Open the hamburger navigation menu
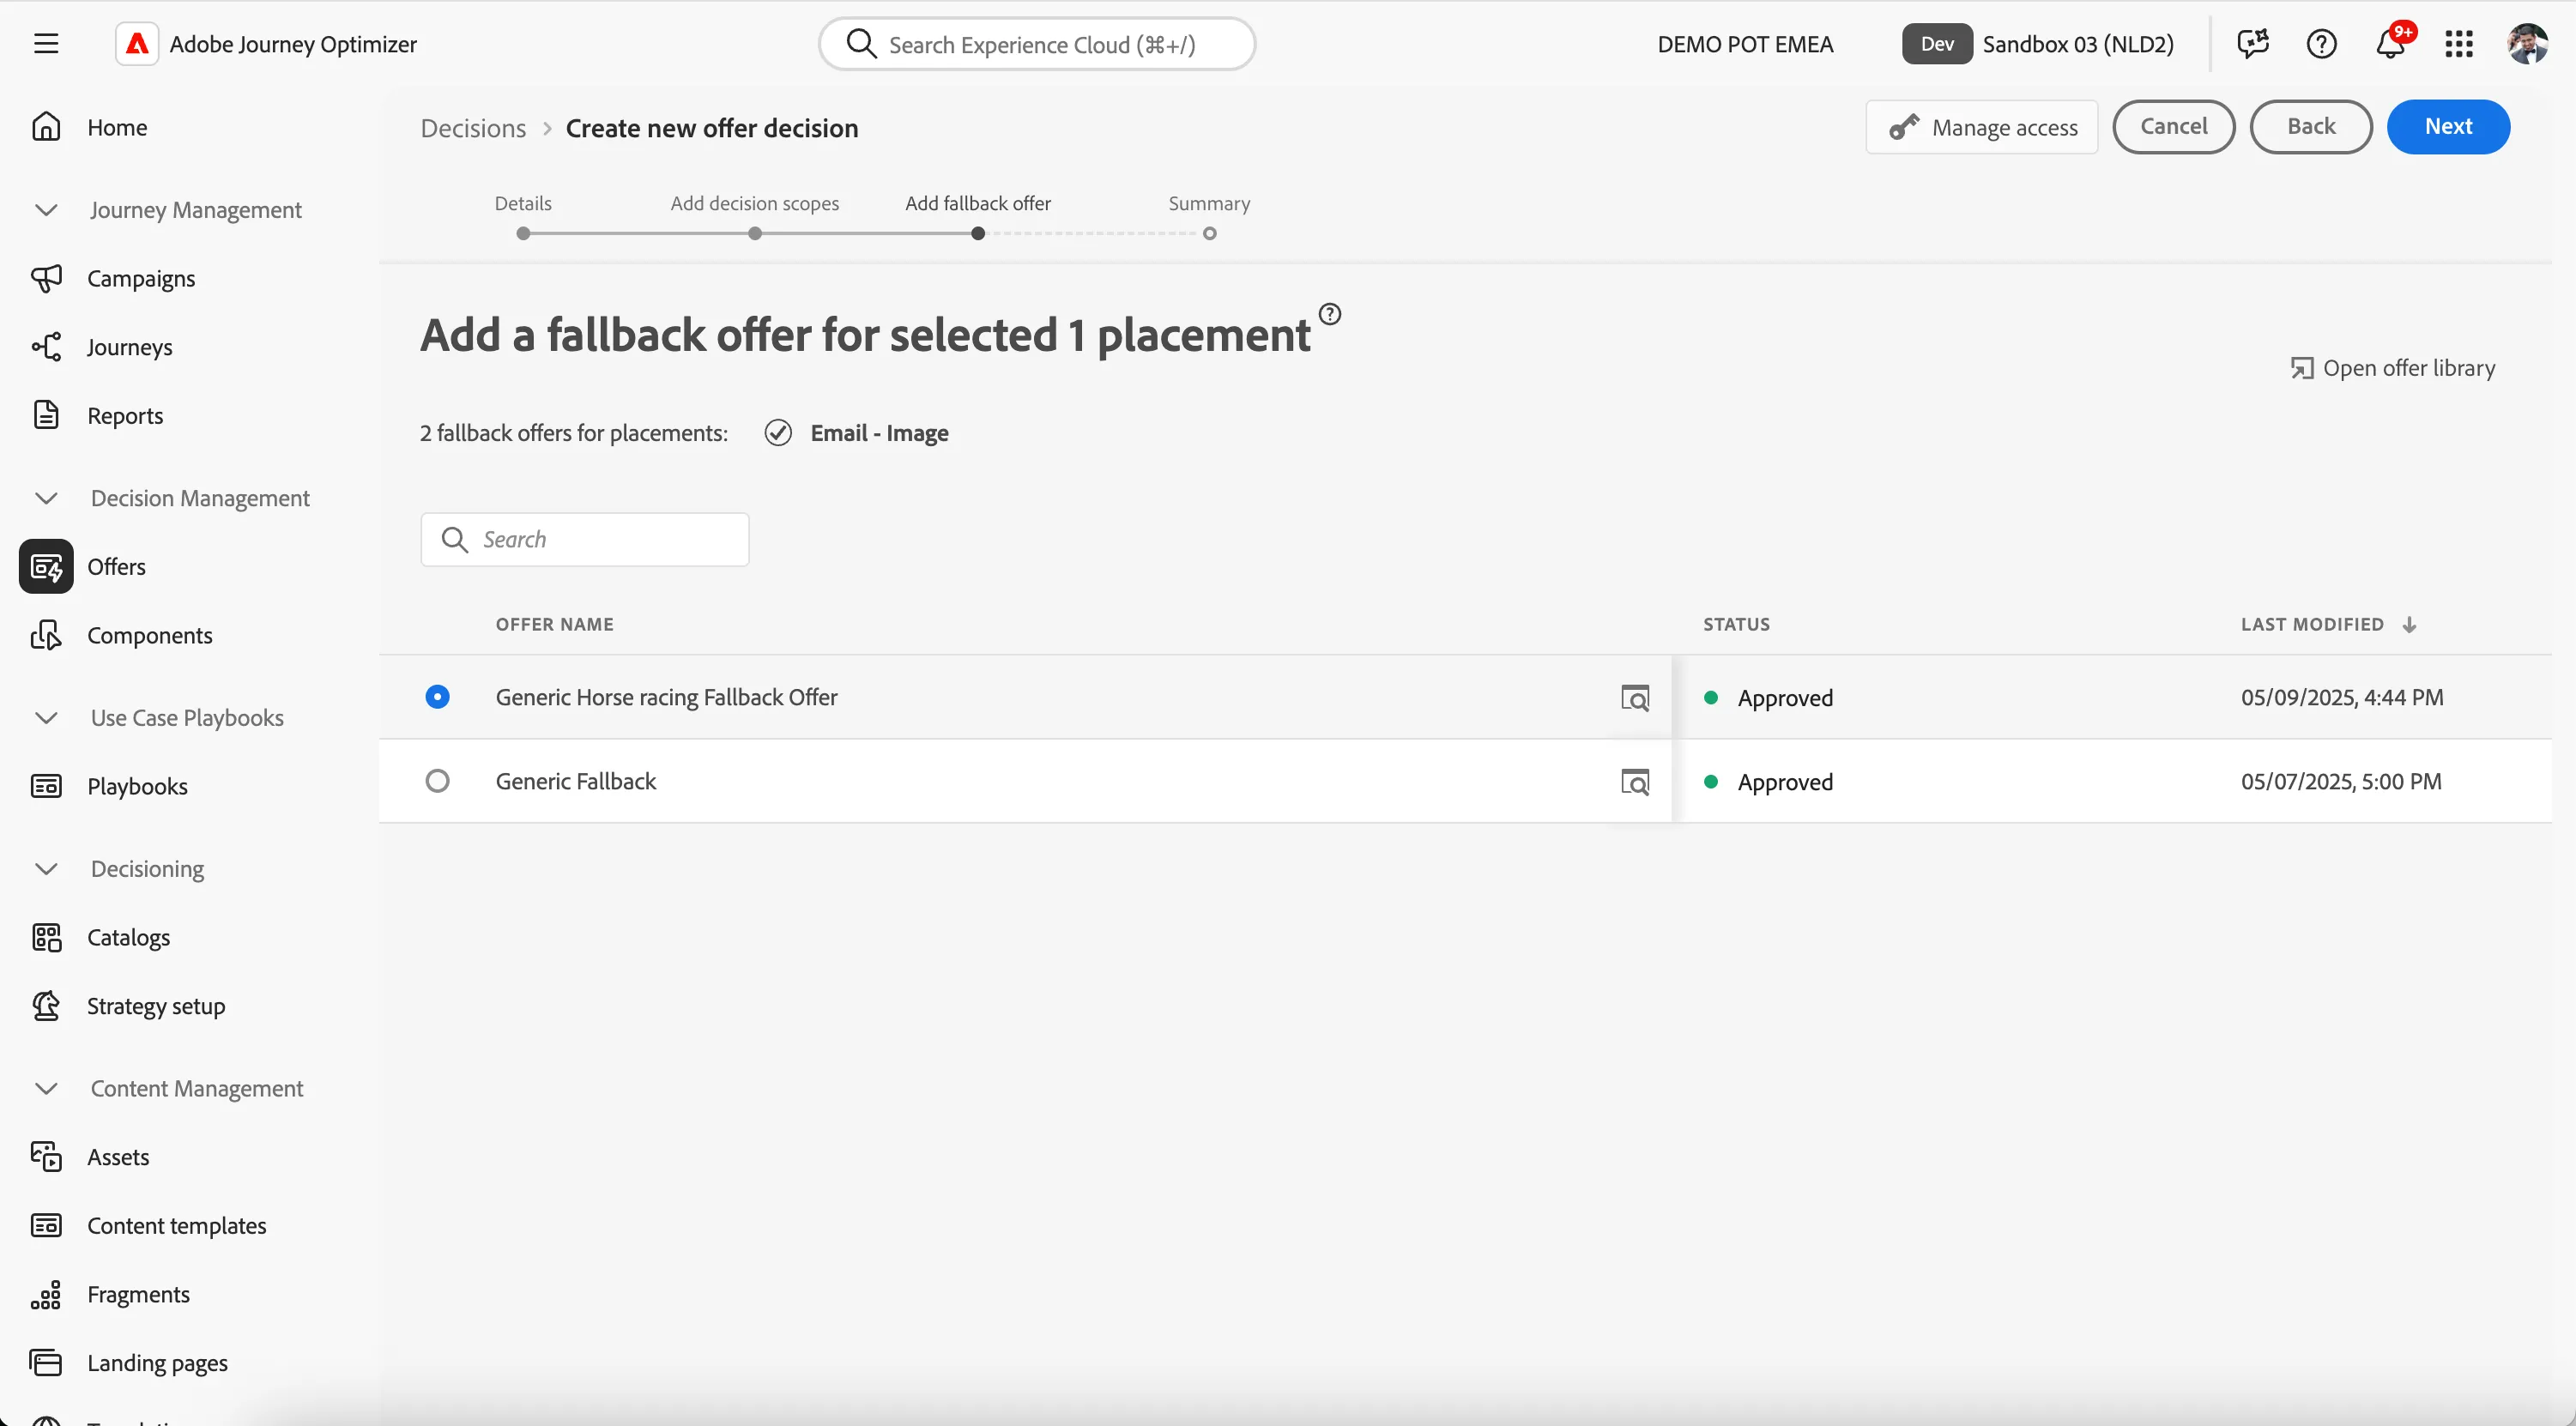This screenshot has width=2576, height=1426. (46, 44)
